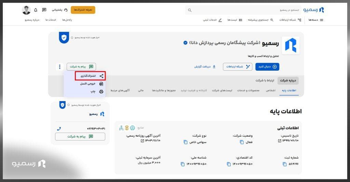Toggle the three-dot more options menu
The image size is (350, 182).
tap(59, 67)
